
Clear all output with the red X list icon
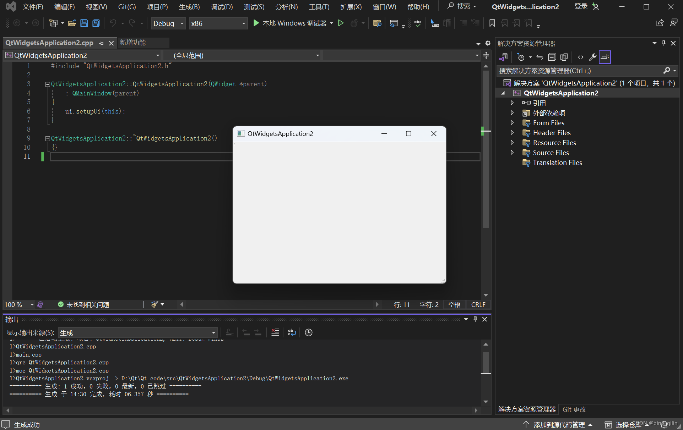[x=275, y=332]
